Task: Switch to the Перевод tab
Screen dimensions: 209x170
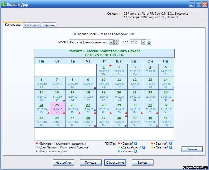Action: coord(49,25)
